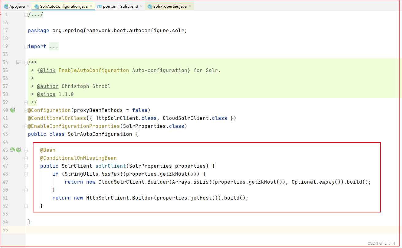This screenshot has height=248, width=402.
Task: Click the package name org.springframework.boot.autoconfigure.solr
Action: [x=118, y=30]
